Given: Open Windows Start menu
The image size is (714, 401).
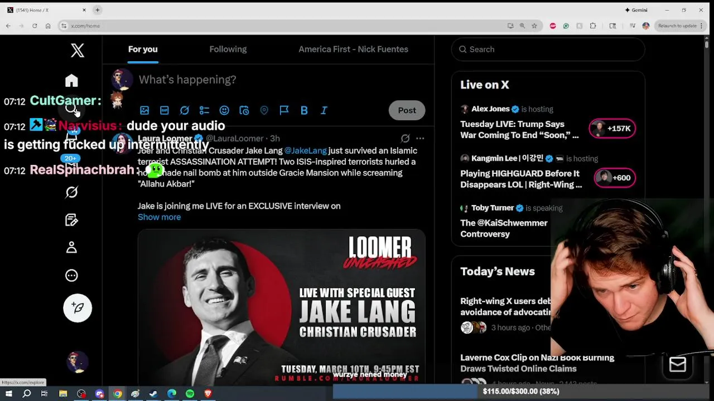Looking at the screenshot, I should 8,394.
